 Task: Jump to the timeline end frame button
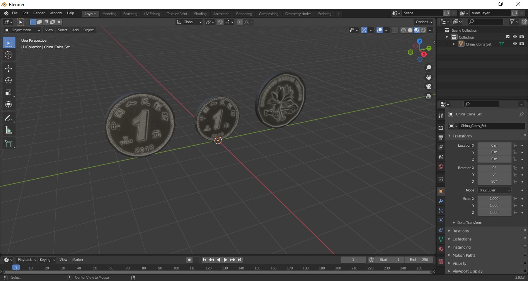click(240, 260)
